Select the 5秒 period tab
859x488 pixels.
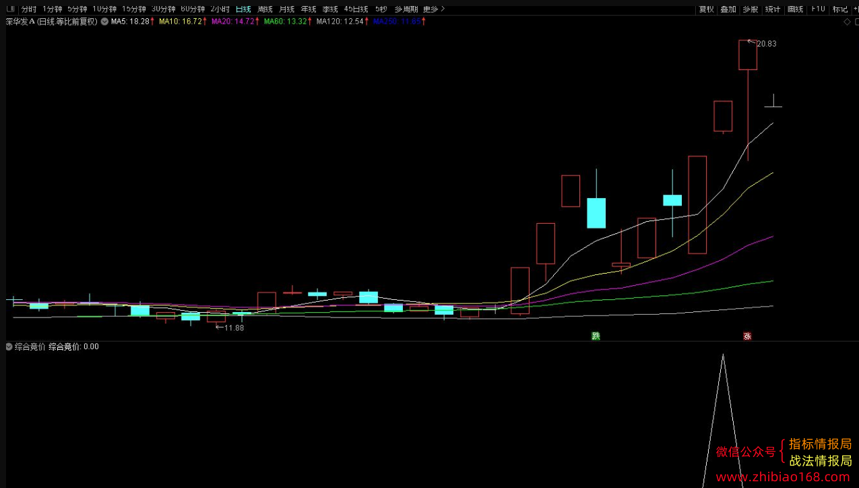(381, 9)
